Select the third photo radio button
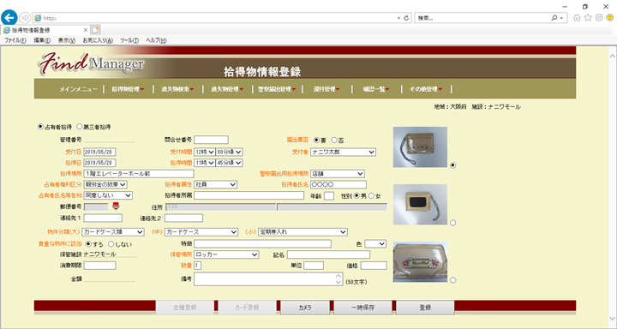 tap(453, 280)
